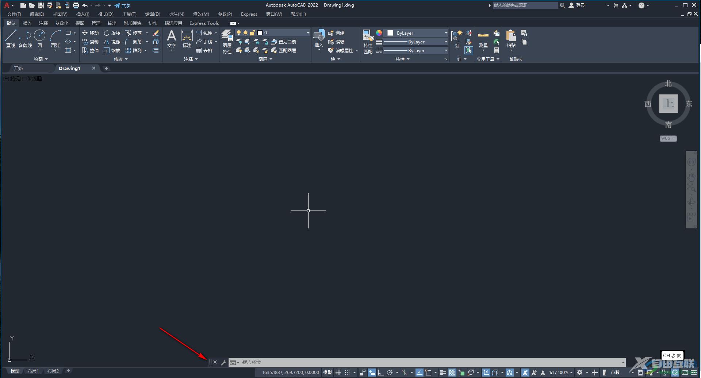The image size is (701, 378).
Task: Toggle dynamic input in status bar
Action: [x=372, y=373]
